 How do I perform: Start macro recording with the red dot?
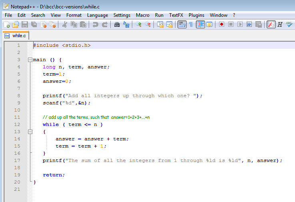(221, 24)
